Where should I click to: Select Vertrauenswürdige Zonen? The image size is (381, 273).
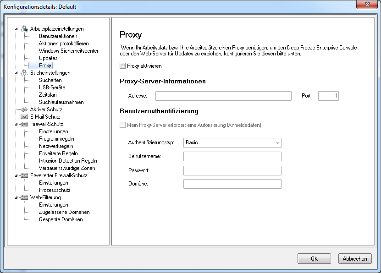67,168
